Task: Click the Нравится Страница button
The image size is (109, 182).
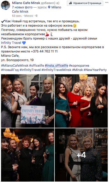Action: point(85,3)
